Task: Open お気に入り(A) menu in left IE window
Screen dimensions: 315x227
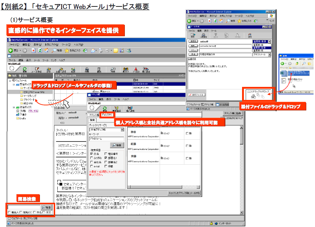Action: pyautogui.click(x=52, y=45)
